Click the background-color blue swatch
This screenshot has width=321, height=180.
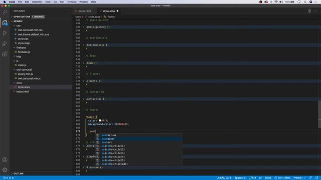(116, 124)
